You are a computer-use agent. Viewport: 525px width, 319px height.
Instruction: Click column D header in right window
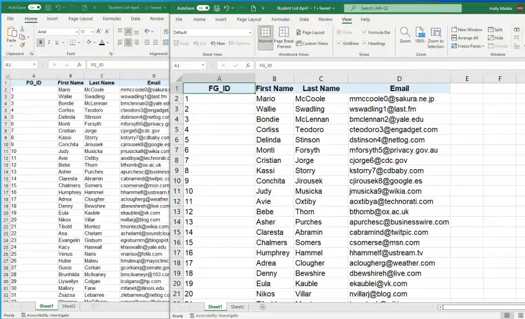399,79
